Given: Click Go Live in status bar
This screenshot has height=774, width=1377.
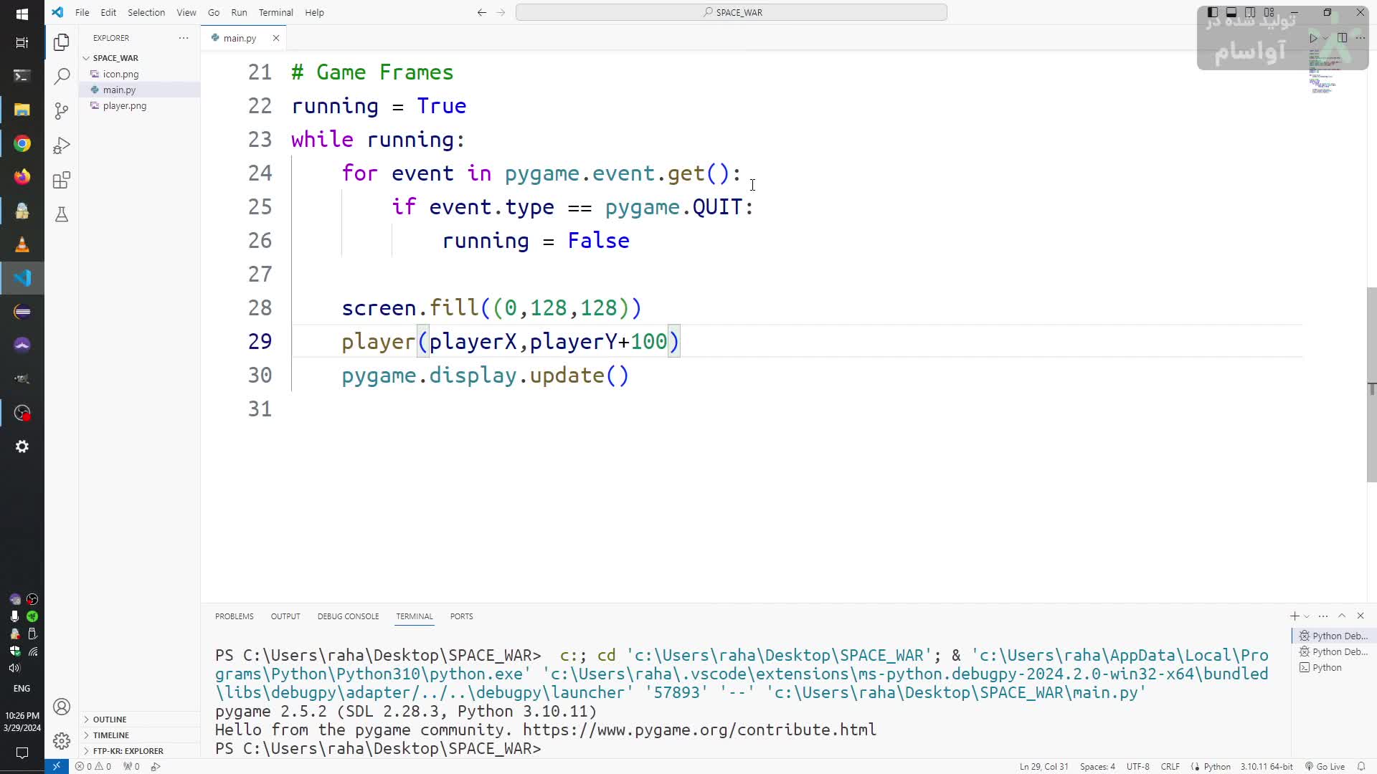Looking at the screenshot, I should pos(1325,766).
